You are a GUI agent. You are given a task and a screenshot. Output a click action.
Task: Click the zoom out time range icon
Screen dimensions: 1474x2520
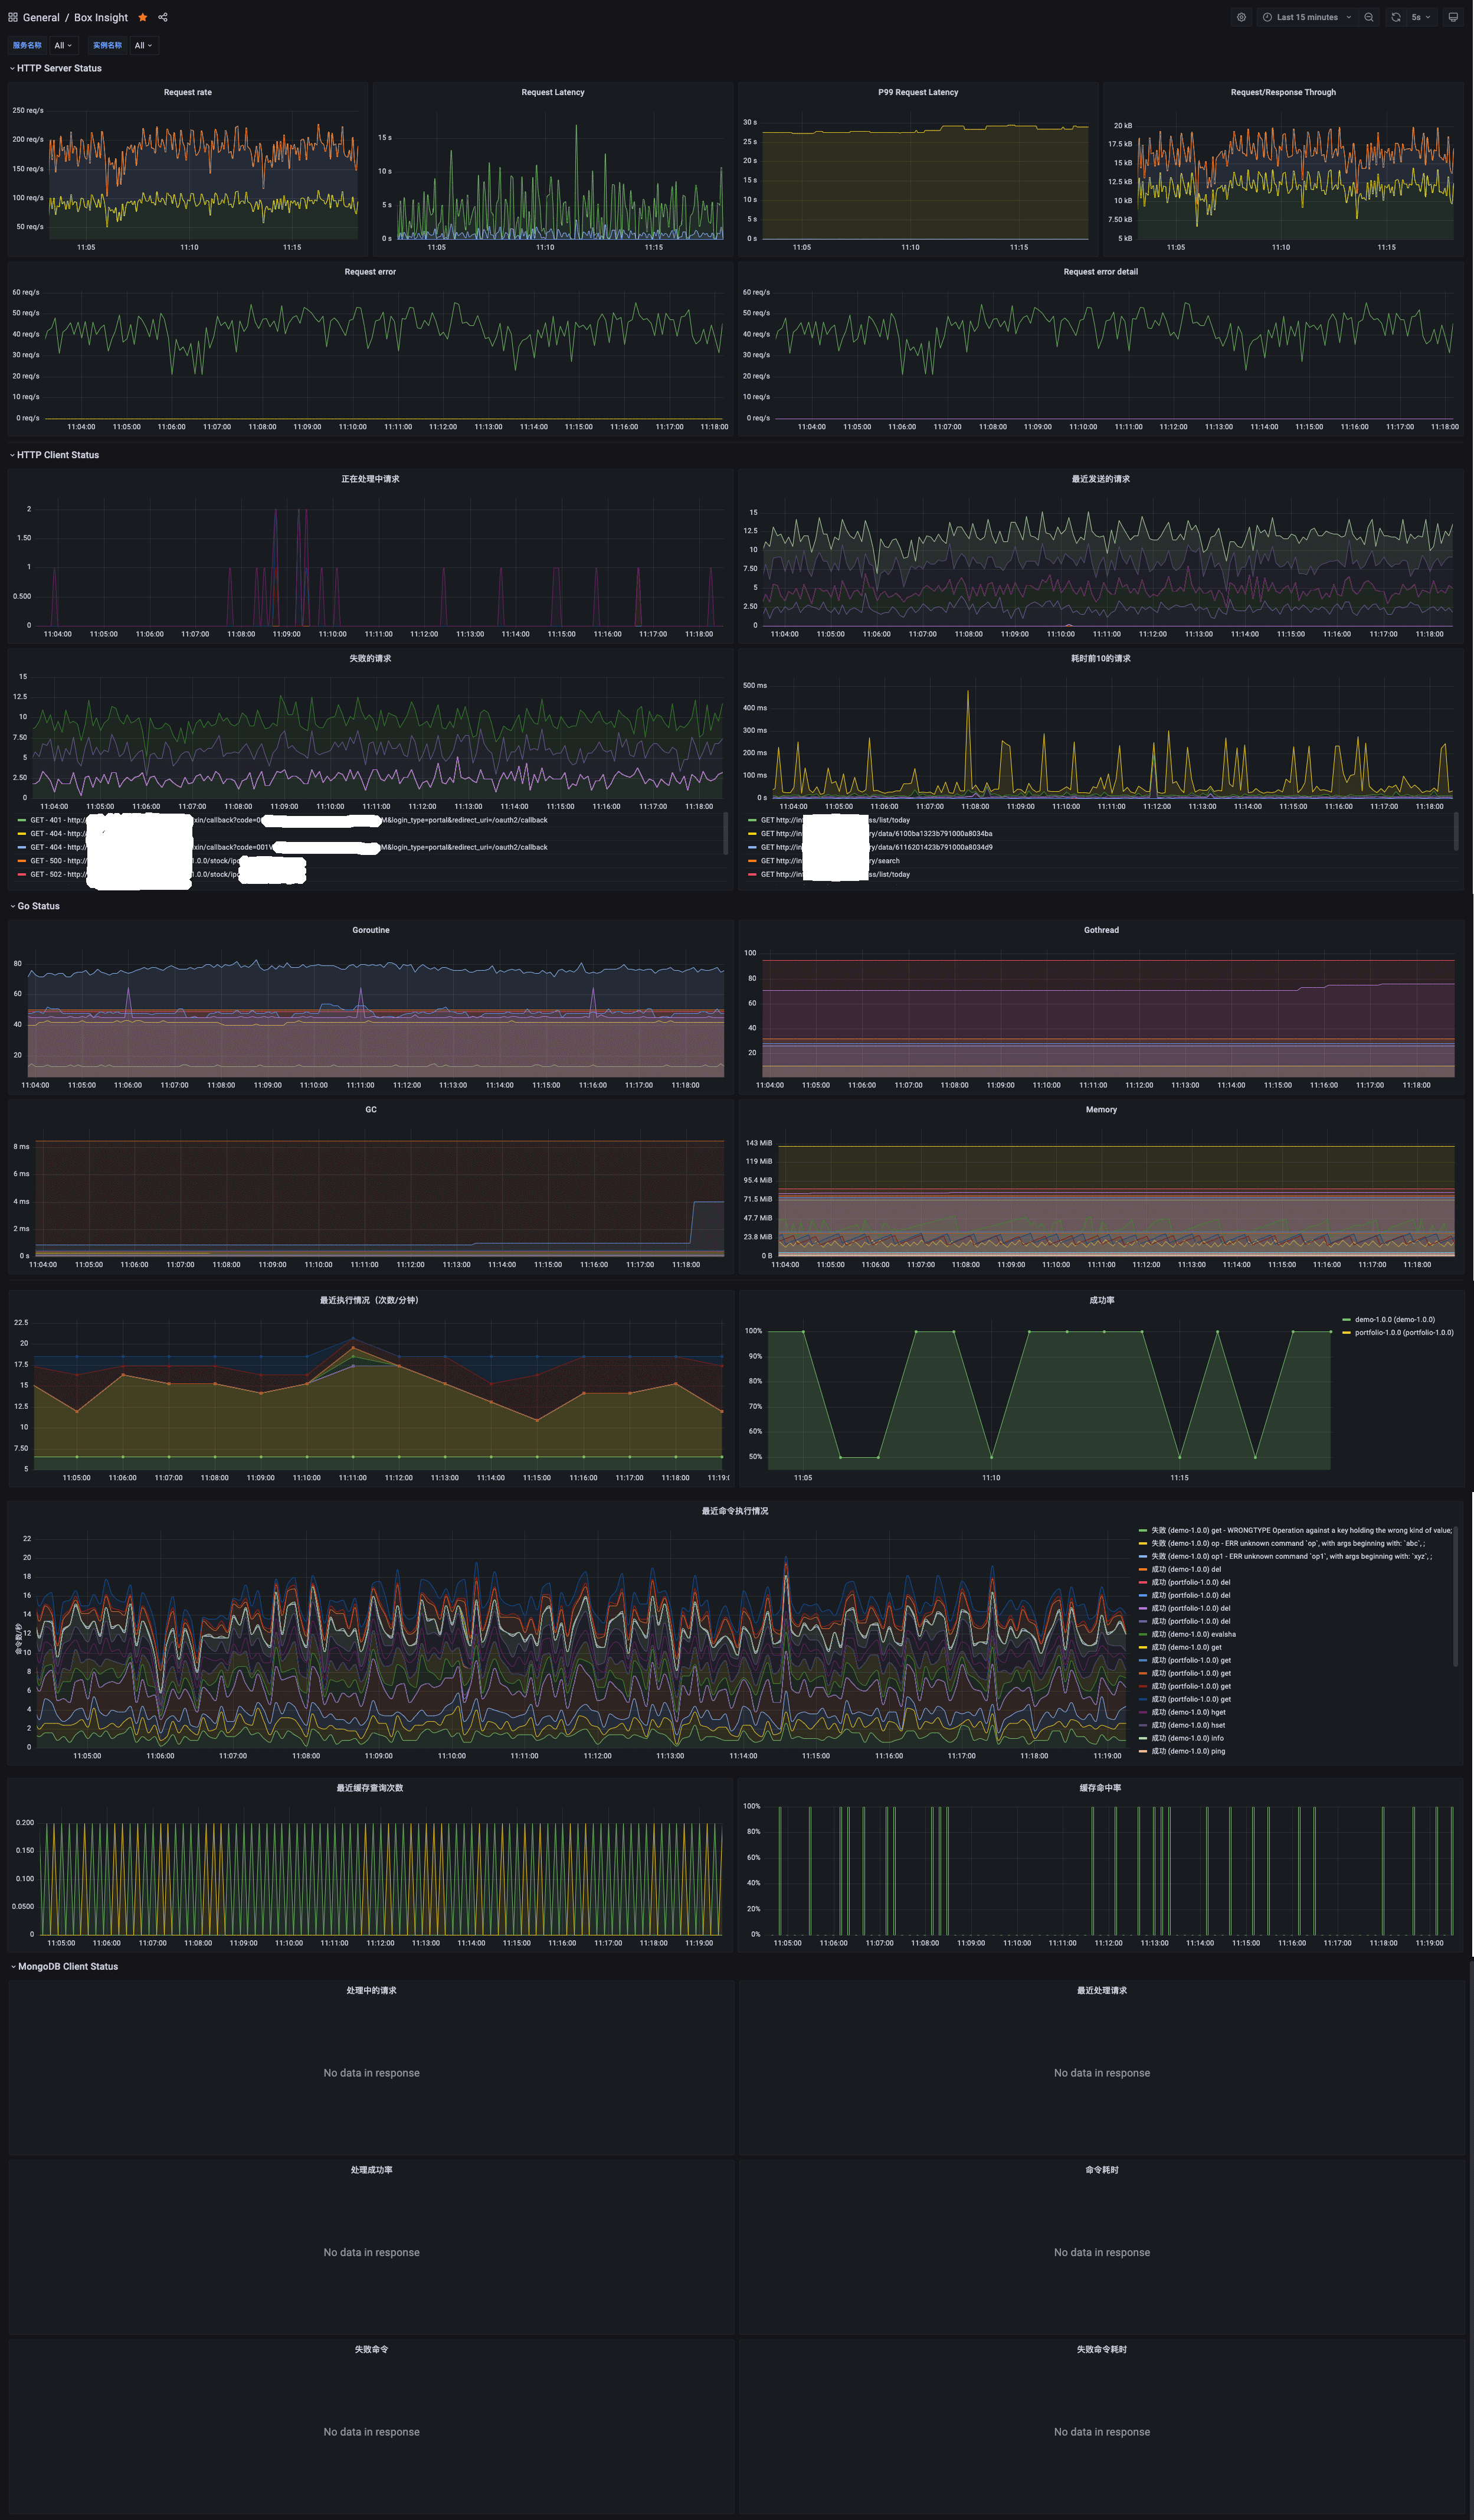click(x=1369, y=17)
